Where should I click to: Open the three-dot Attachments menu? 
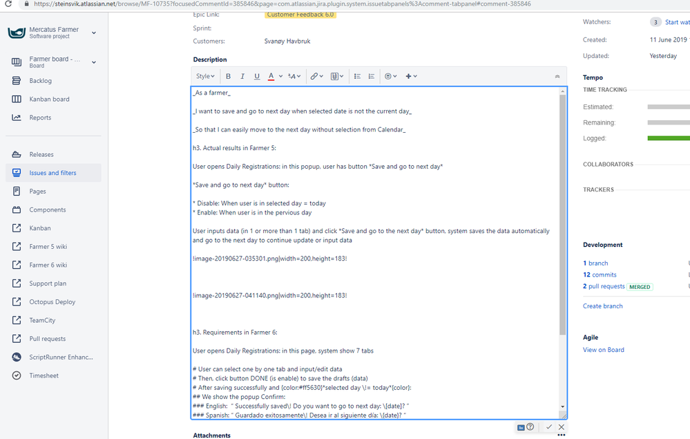point(561,435)
